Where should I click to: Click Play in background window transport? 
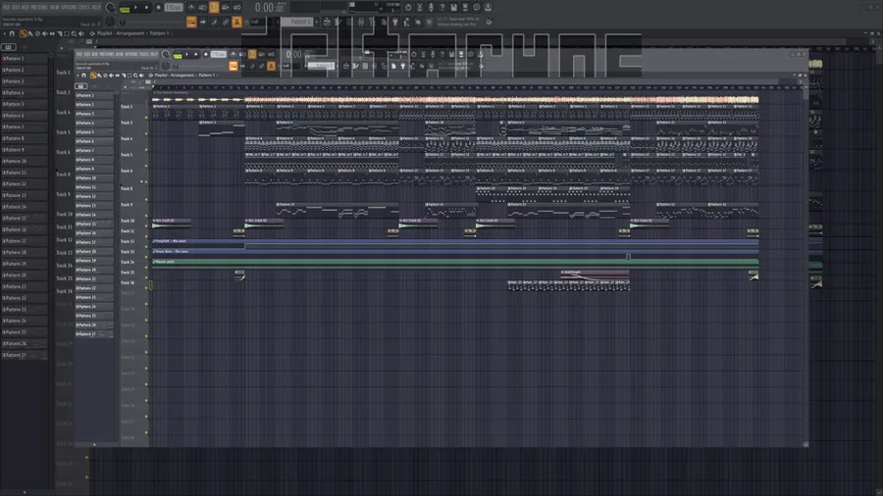pos(135,7)
